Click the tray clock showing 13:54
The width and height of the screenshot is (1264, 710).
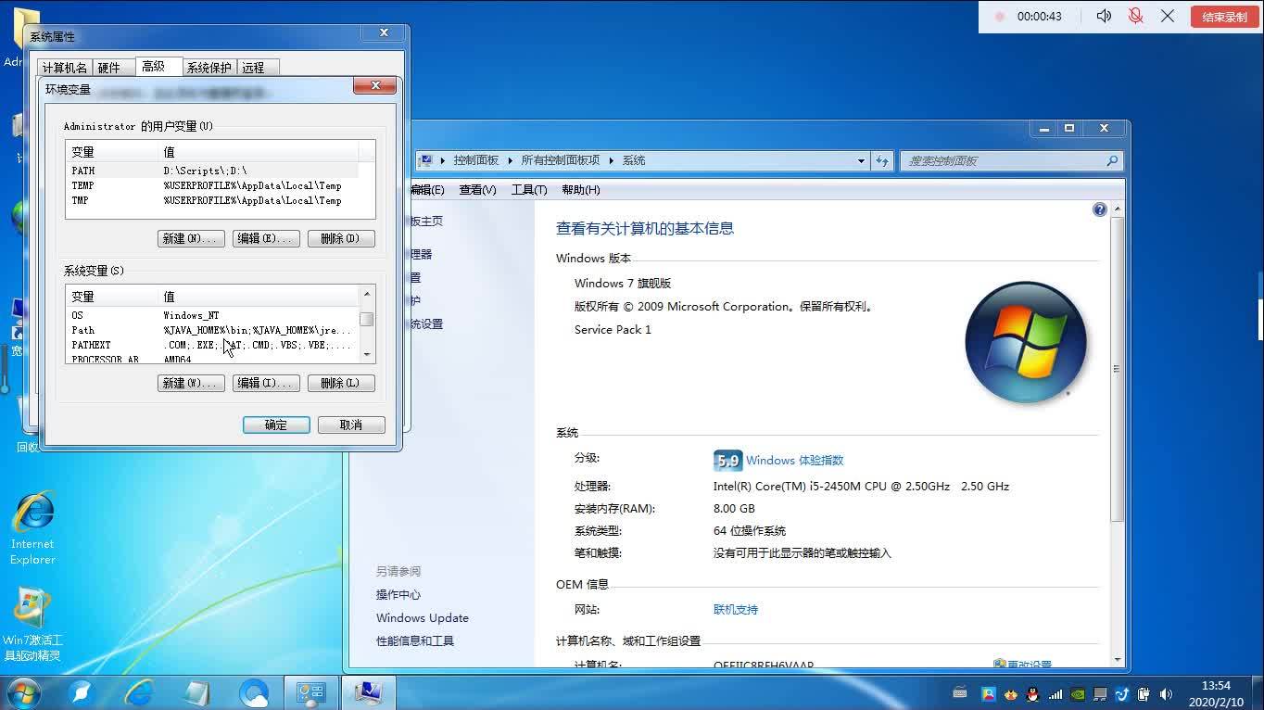1215,693
